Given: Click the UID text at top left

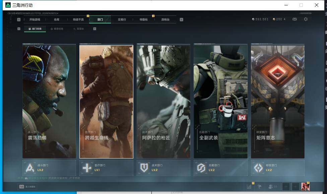Looking at the screenshot, I should [33, 13].
